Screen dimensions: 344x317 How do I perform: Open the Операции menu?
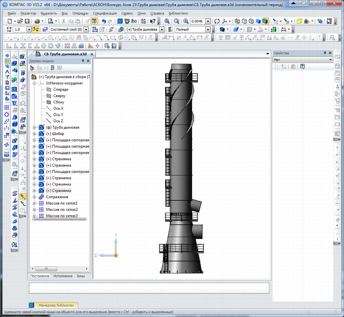click(80, 13)
